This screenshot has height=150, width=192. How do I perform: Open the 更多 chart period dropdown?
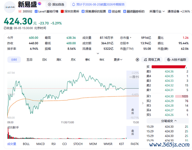click(x=118, y=60)
